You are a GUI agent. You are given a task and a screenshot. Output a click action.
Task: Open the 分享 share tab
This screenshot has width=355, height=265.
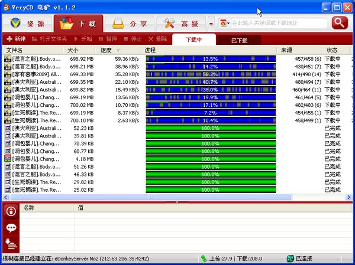click(130, 24)
